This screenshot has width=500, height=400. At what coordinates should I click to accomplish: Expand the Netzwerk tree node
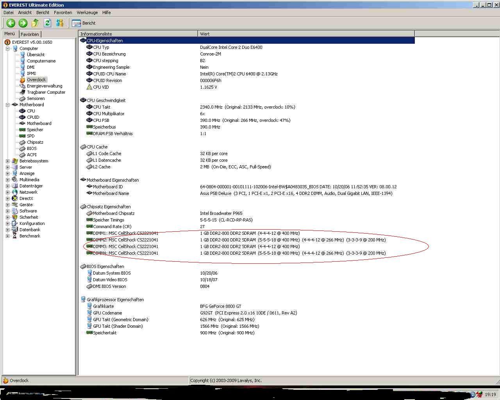(x=7, y=192)
